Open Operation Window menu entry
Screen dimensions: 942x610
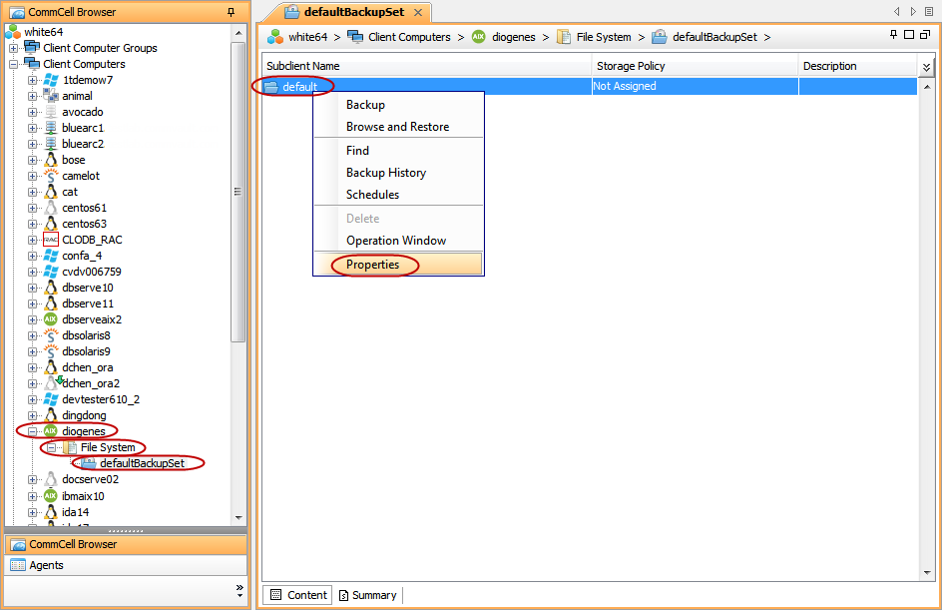coord(398,241)
